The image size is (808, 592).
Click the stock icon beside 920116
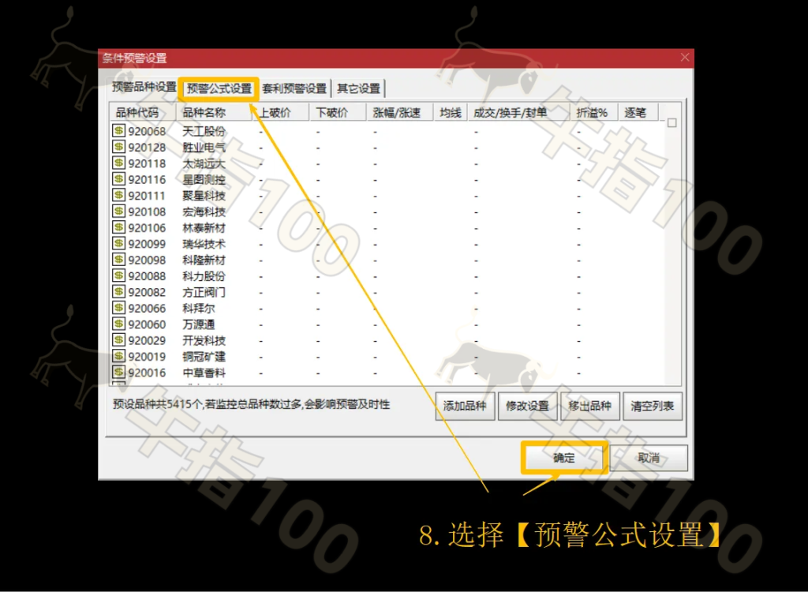(x=118, y=179)
